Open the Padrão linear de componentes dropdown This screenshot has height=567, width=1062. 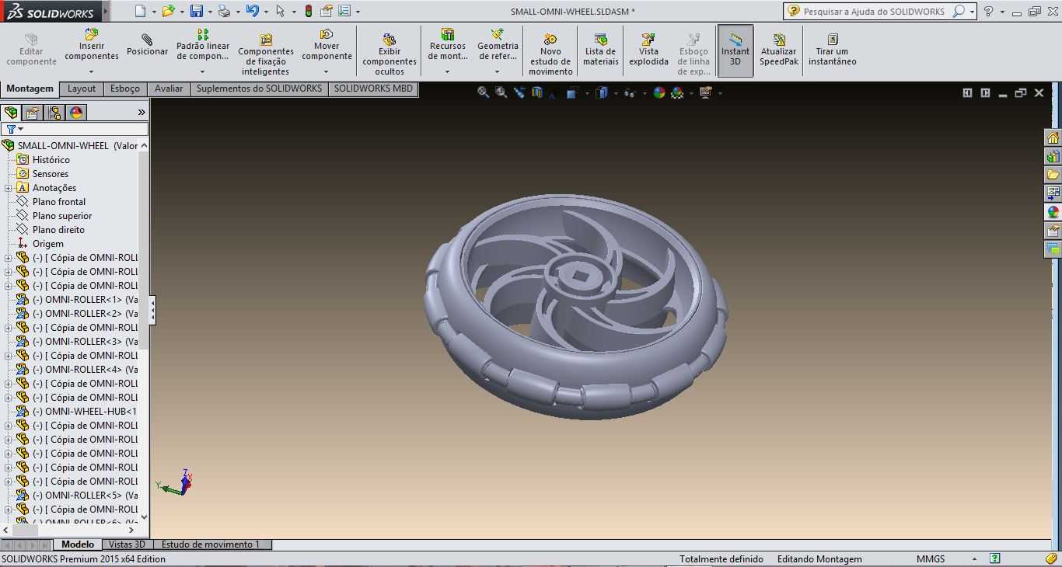pos(202,71)
